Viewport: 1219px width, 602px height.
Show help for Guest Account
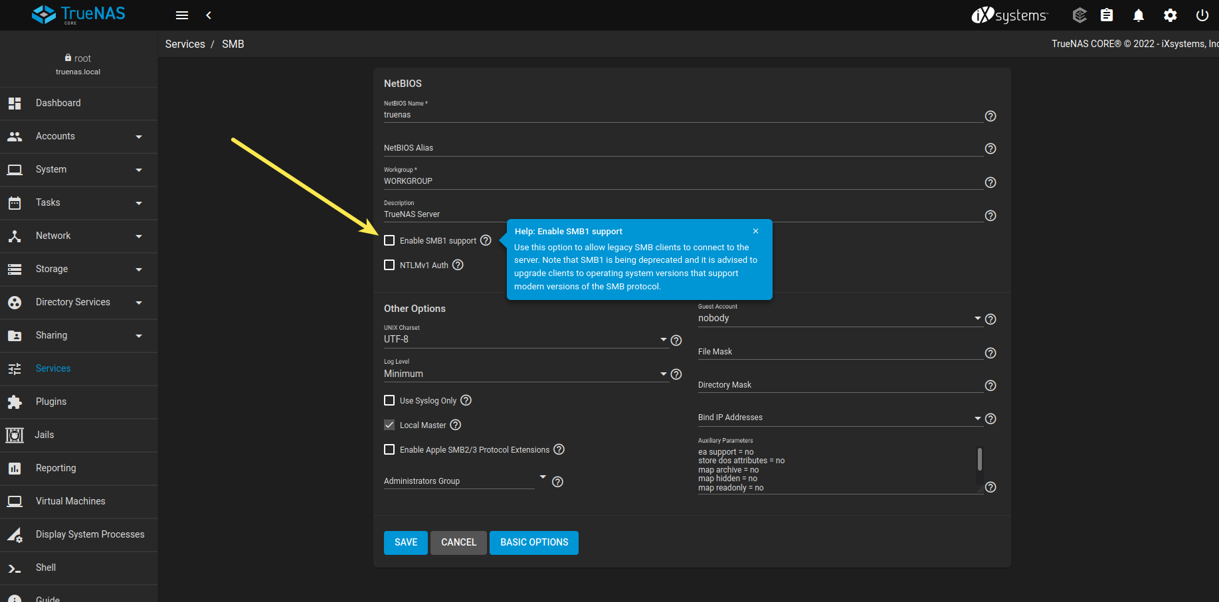990,319
